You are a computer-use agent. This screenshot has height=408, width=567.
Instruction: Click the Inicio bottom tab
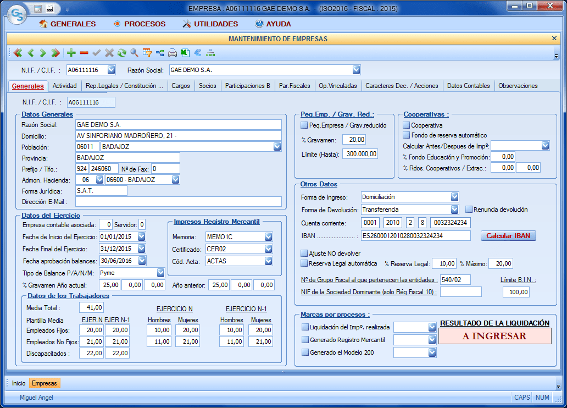coord(19,383)
